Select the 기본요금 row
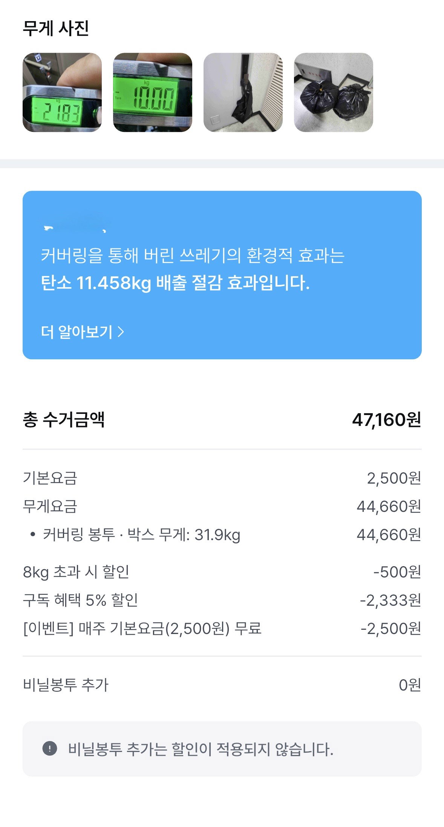Viewport: 444px width, 827px height. point(222,478)
